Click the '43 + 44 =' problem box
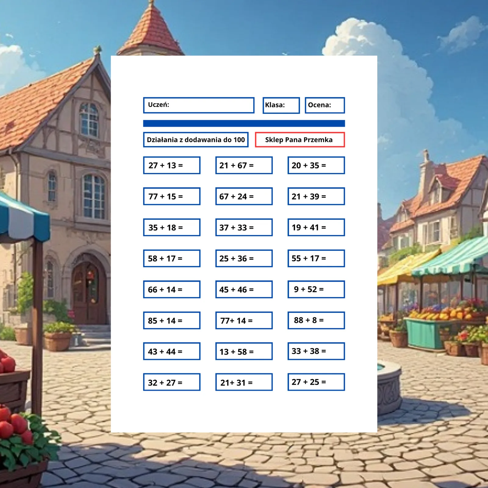The width and height of the screenshot is (488, 488). click(x=172, y=351)
